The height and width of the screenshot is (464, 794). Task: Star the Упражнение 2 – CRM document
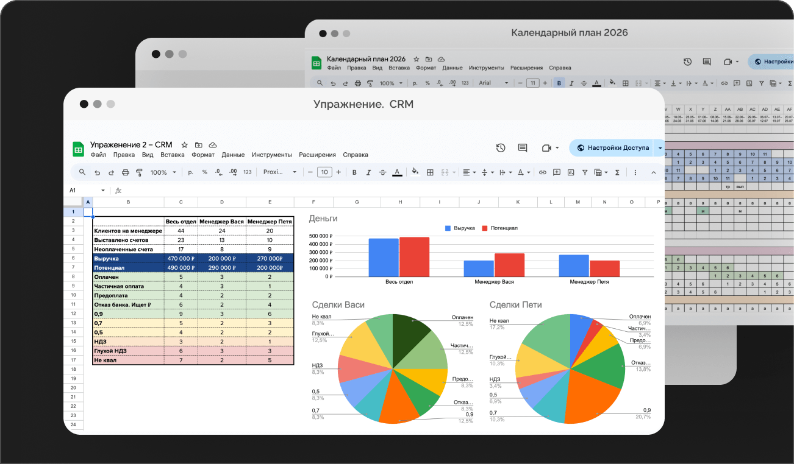[x=185, y=145]
